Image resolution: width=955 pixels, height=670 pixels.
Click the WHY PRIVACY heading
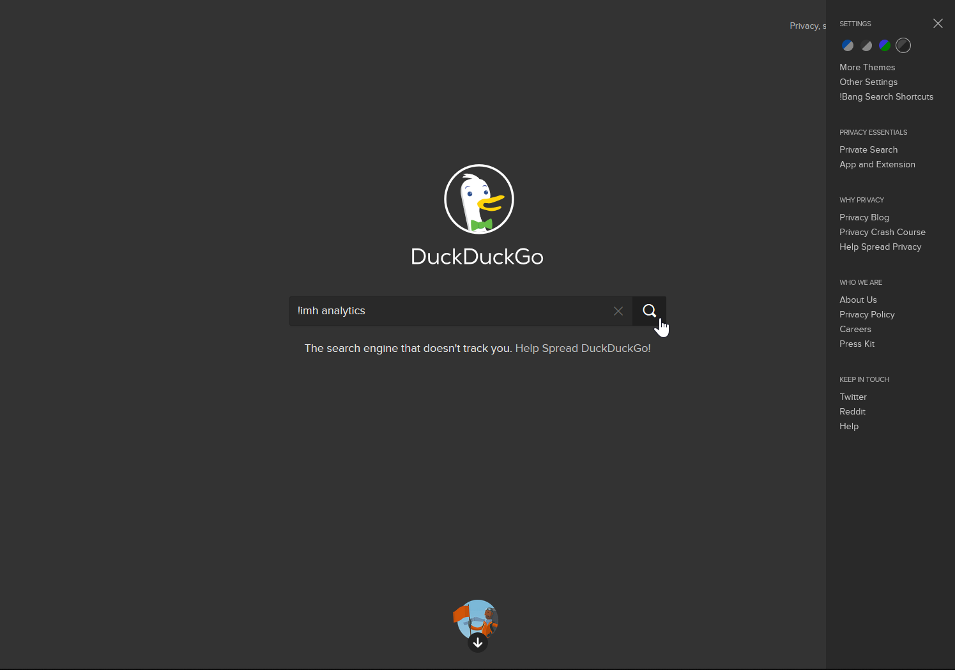861,200
